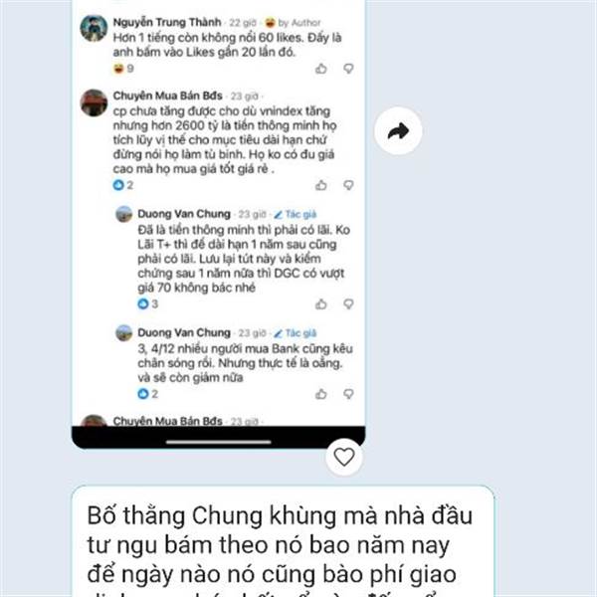Click the first Chuyên Mua Bán Bđs username
The width and height of the screenshot is (597, 597).
point(167,96)
